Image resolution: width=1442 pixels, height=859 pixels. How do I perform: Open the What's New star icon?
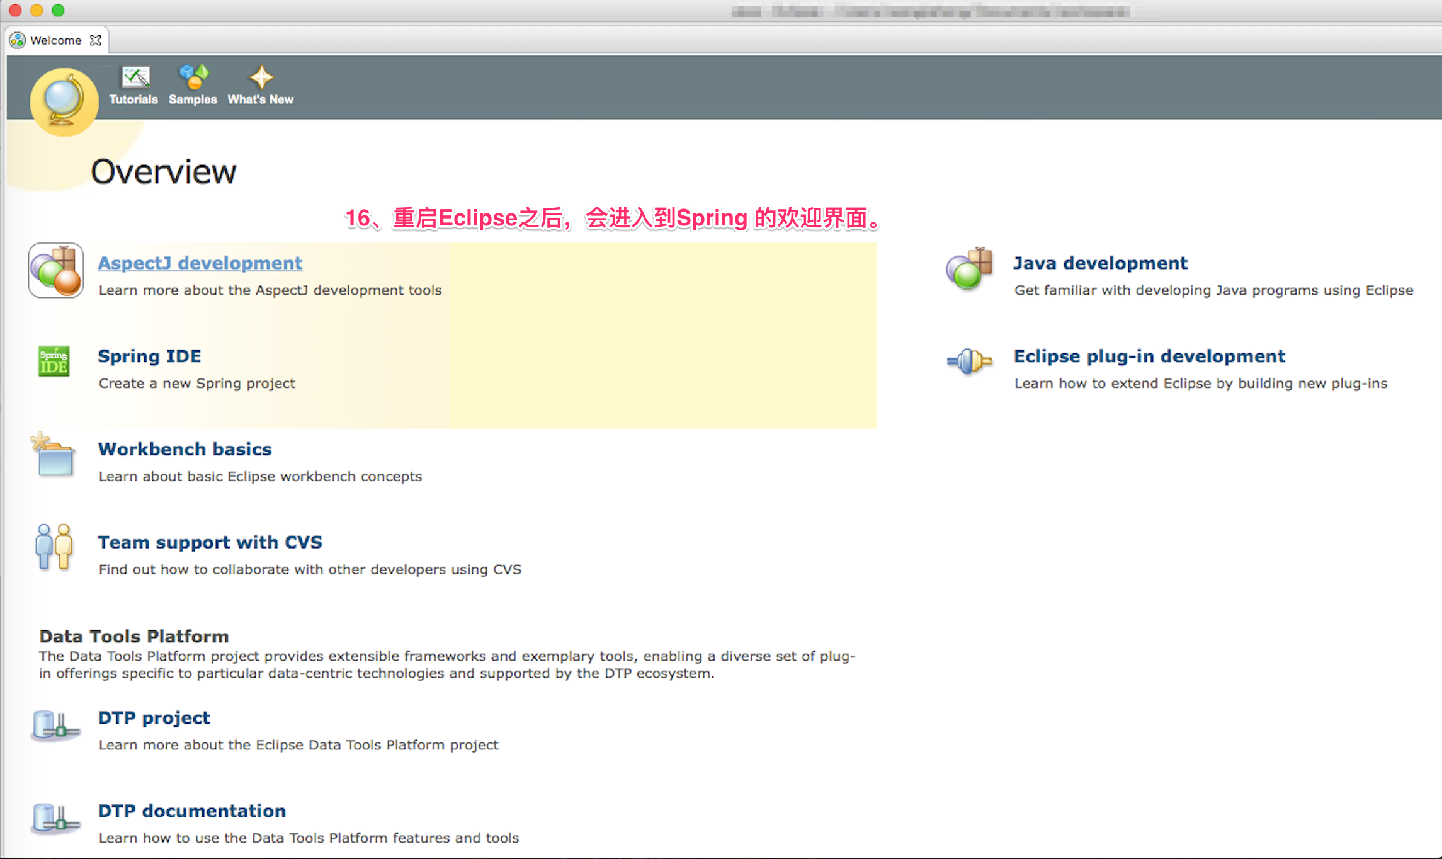(x=261, y=77)
